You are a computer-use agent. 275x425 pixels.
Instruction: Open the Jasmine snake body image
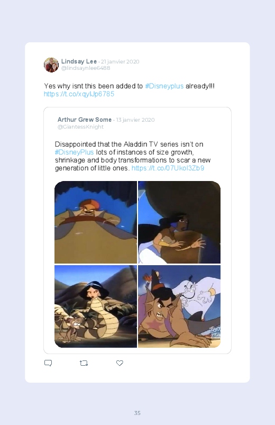pyautogui.click(x=96, y=306)
